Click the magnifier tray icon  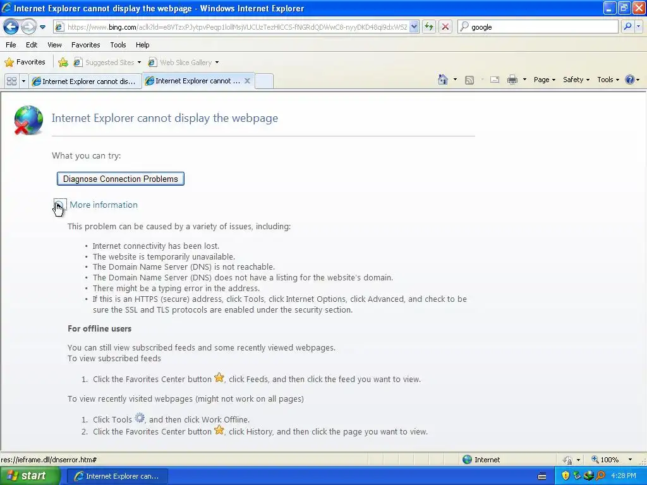pyautogui.click(x=601, y=476)
